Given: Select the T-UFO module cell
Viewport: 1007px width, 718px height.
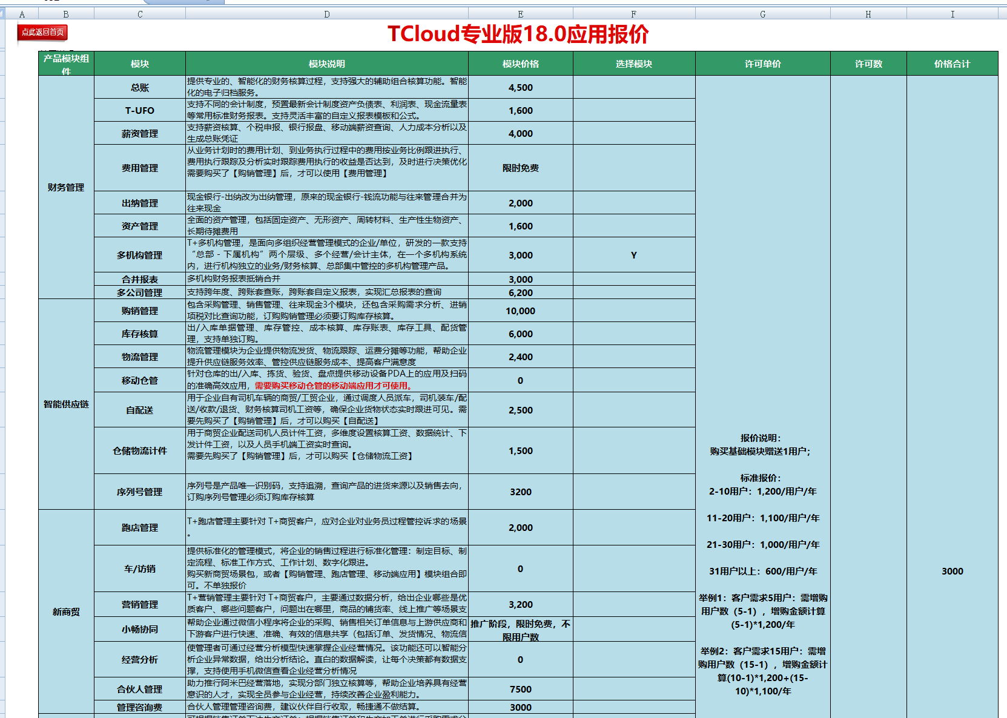Looking at the screenshot, I should coord(140,110).
